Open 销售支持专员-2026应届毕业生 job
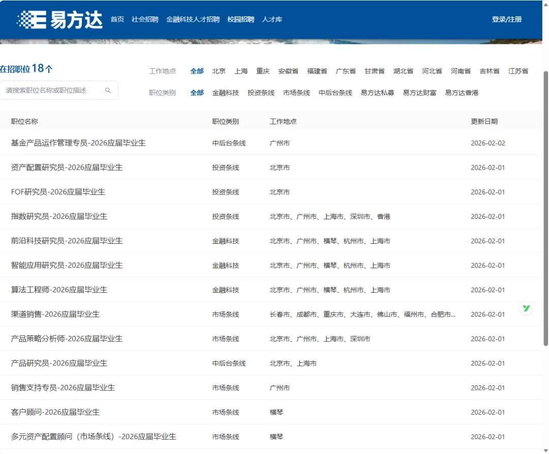 pos(63,388)
